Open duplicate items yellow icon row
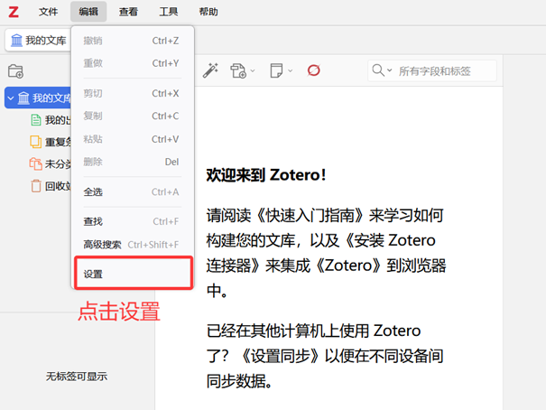 tap(51, 142)
